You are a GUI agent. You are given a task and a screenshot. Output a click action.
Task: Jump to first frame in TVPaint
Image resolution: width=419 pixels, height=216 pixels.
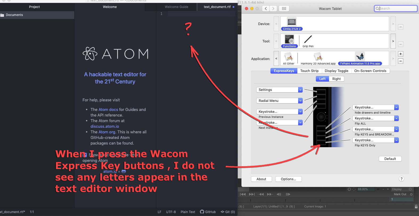243,194
